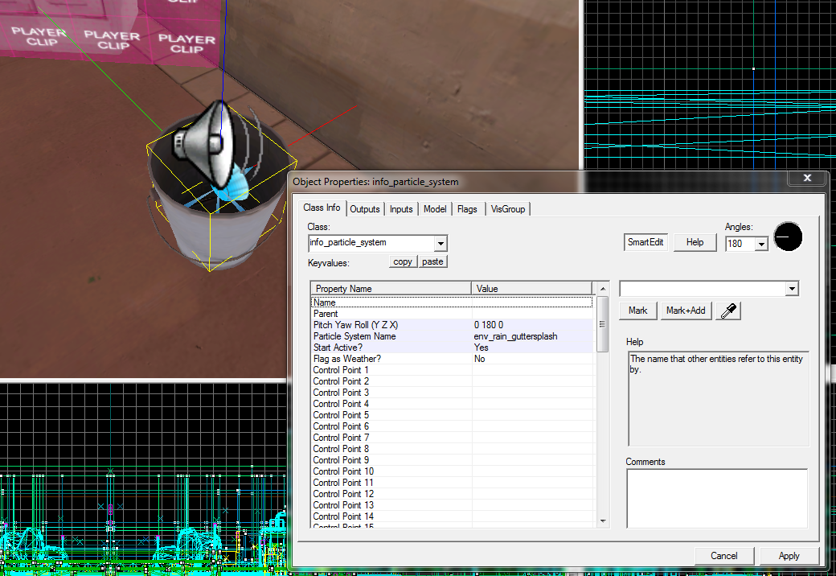Select the Control Point 11 row
The width and height of the screenshot is (836, 576).
[452, 483]
